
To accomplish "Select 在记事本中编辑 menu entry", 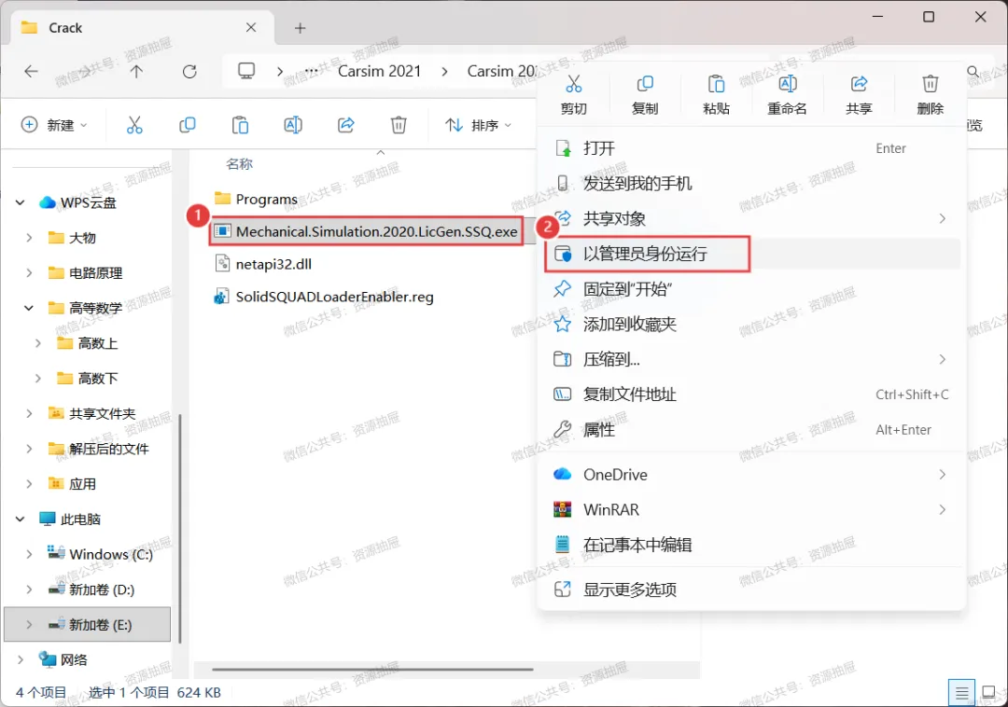I will coord(751,546).
